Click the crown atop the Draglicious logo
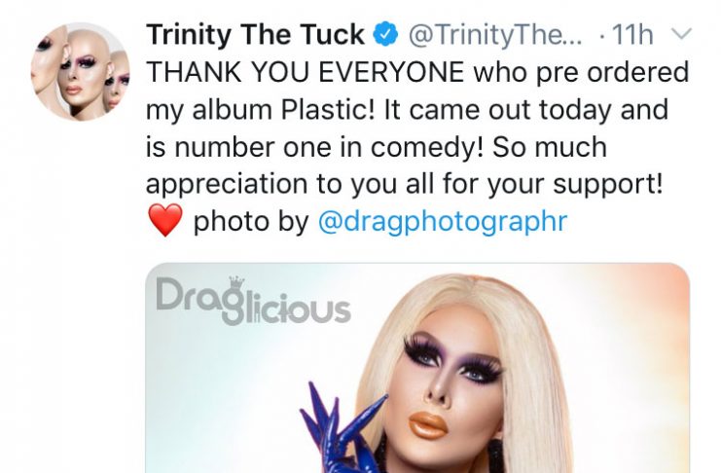This screenshot has height=473, width=721. [x=236, y=282]
